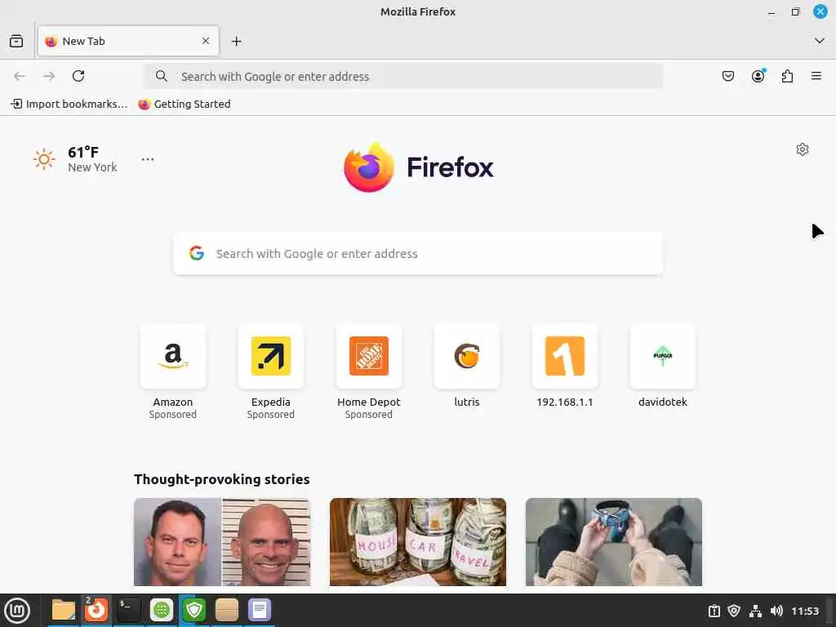Open the new tab personalize gear icon
The height and width of the screenshot is (627, 836).
click(x=802, y=149)
